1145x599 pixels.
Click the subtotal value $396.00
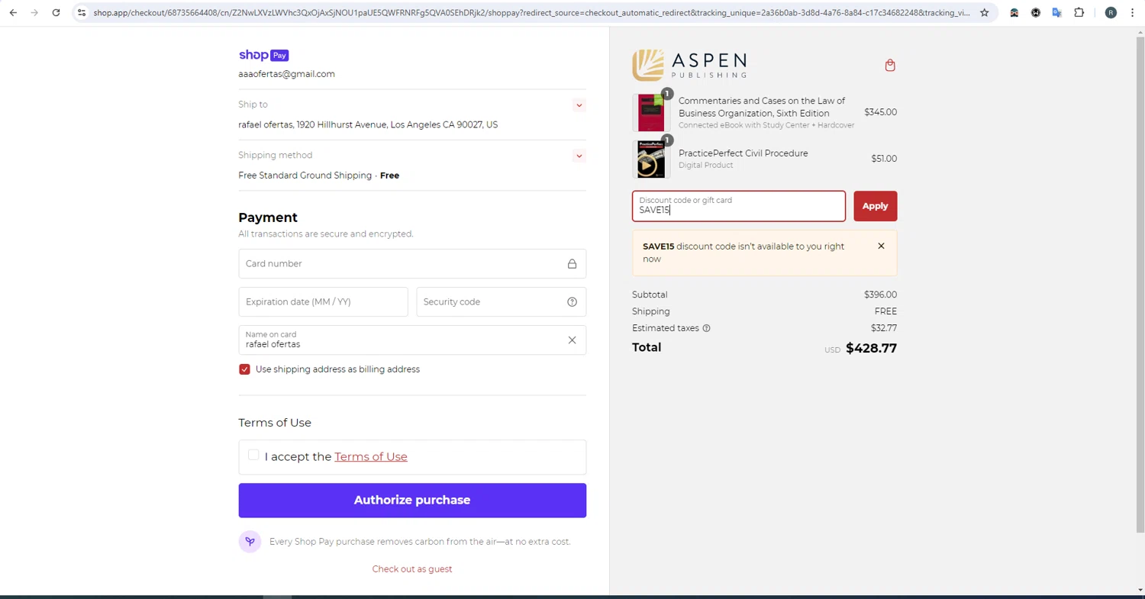pyautogui.click(x=880, y=295)
